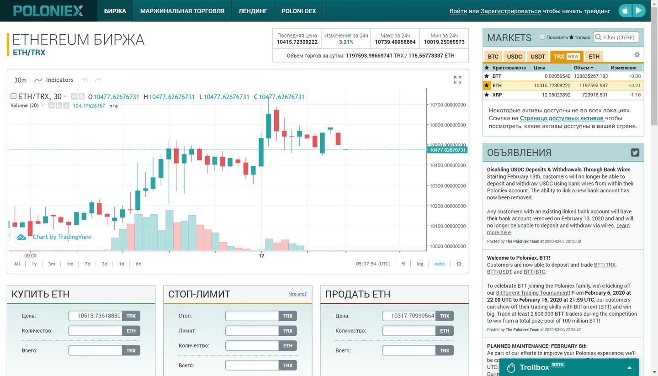Image resolution: width=658 pixels, height=376 pixels.
Task: Hide the Volume indicator with its eye icon
Action: pos(52,106)
